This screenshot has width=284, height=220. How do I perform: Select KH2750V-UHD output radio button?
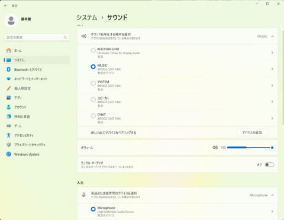pyautogui.click(x=93, y=50)
